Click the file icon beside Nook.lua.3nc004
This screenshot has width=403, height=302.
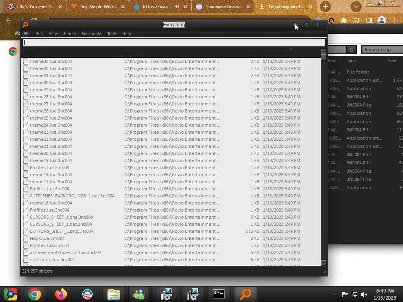tap(26, 238)
